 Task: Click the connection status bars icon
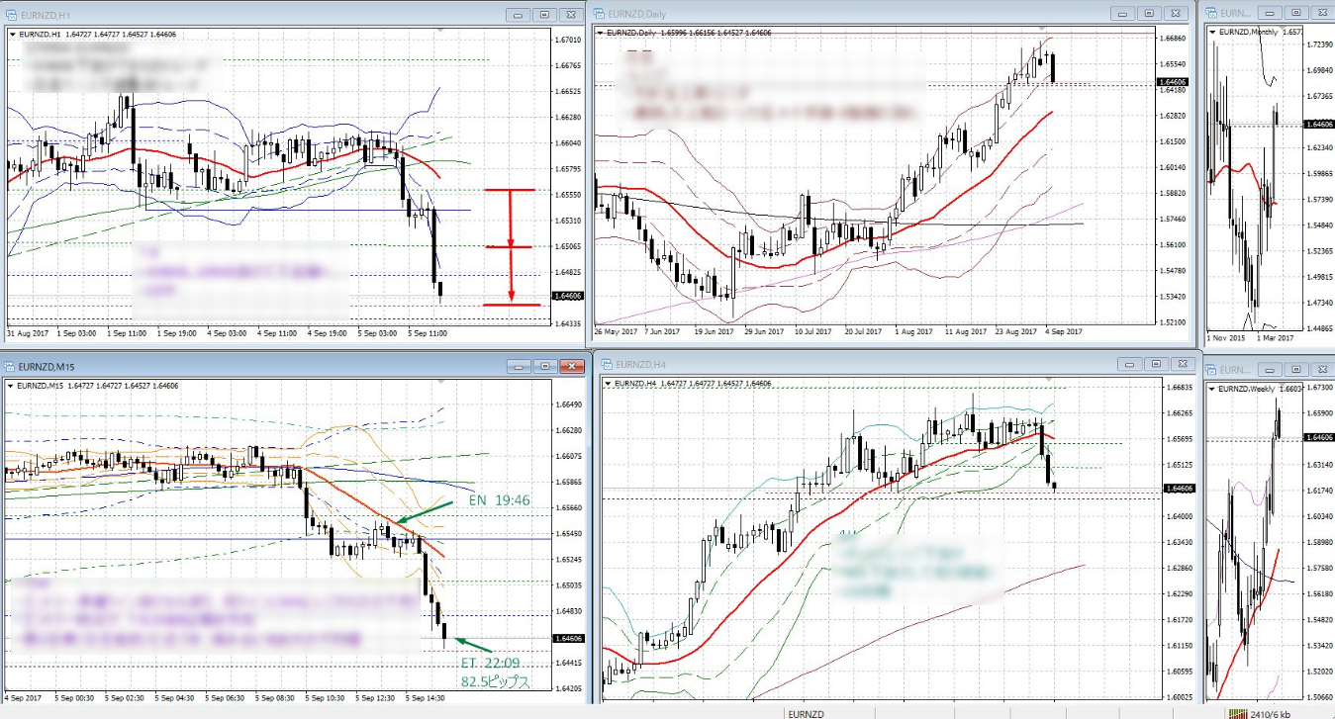pos(1236,712)
